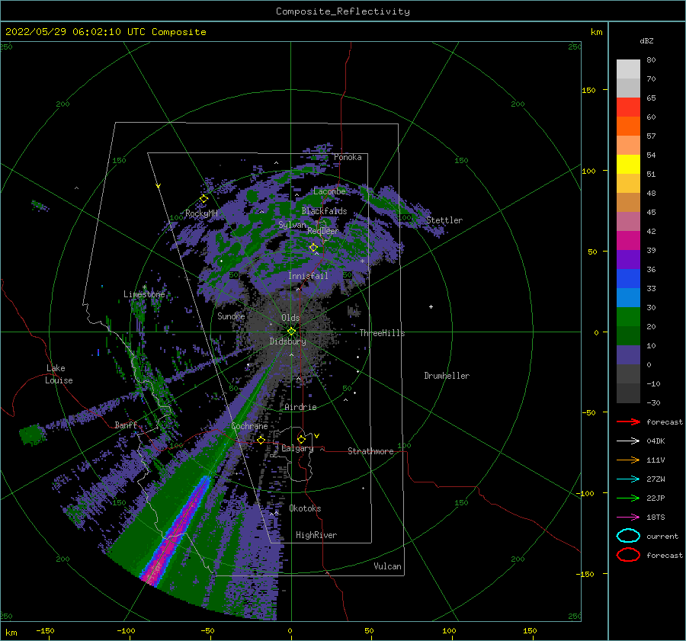Click the Drumheller label

click(447, 376)
